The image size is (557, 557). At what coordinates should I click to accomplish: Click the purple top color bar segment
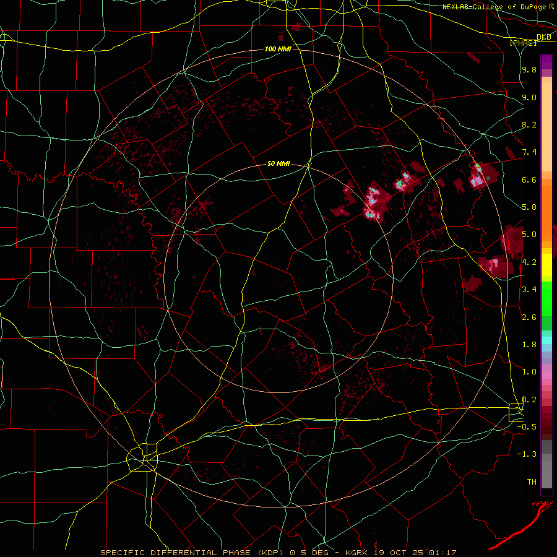[546, 62]
